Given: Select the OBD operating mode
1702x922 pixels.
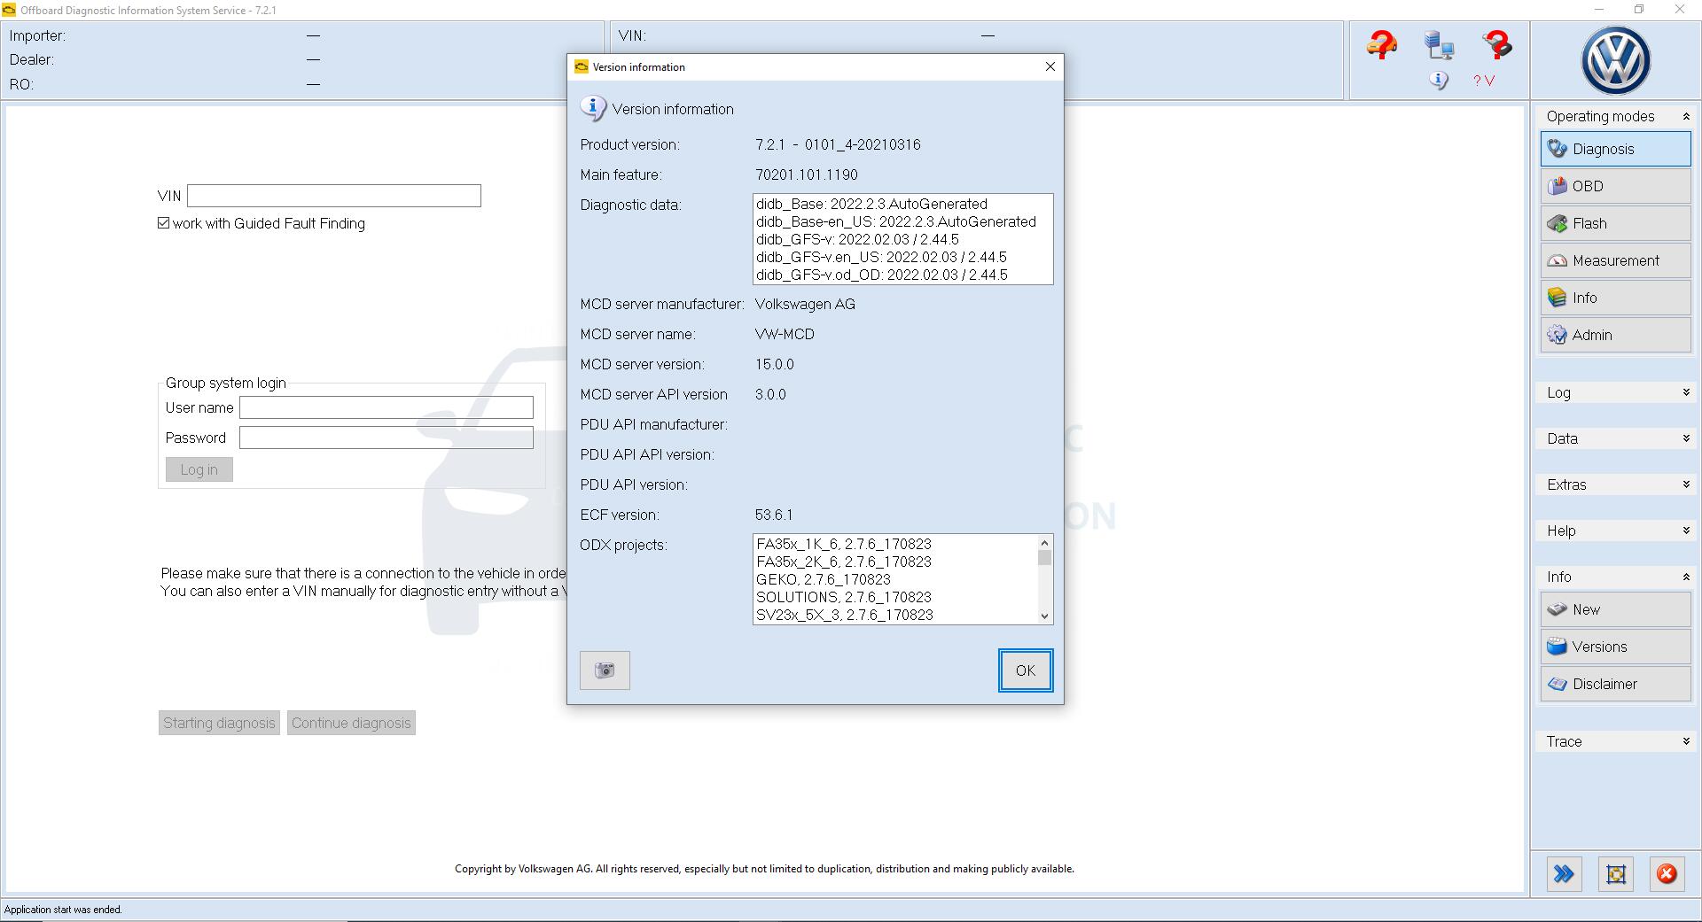Looking at the screenshot, I should pyautogui.click(x=1616, y=186).
